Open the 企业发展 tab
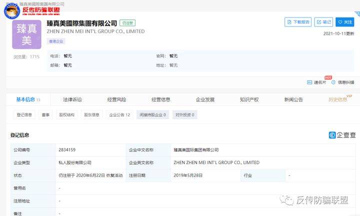 tap(205, 100)
